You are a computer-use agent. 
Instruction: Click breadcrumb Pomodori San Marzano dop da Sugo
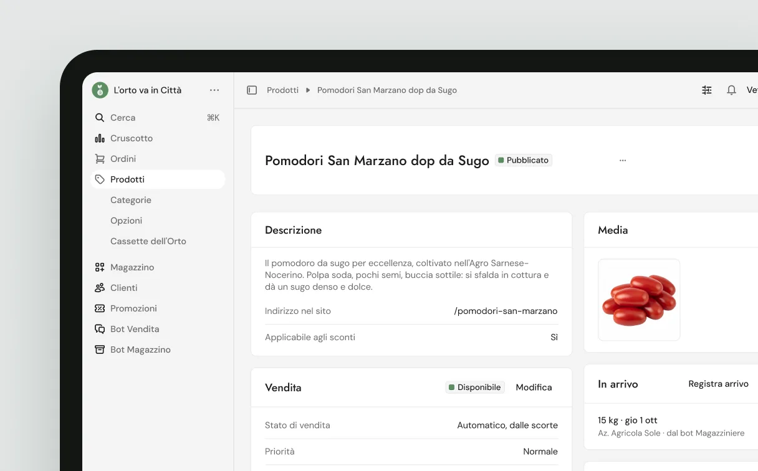coord(387,90)
